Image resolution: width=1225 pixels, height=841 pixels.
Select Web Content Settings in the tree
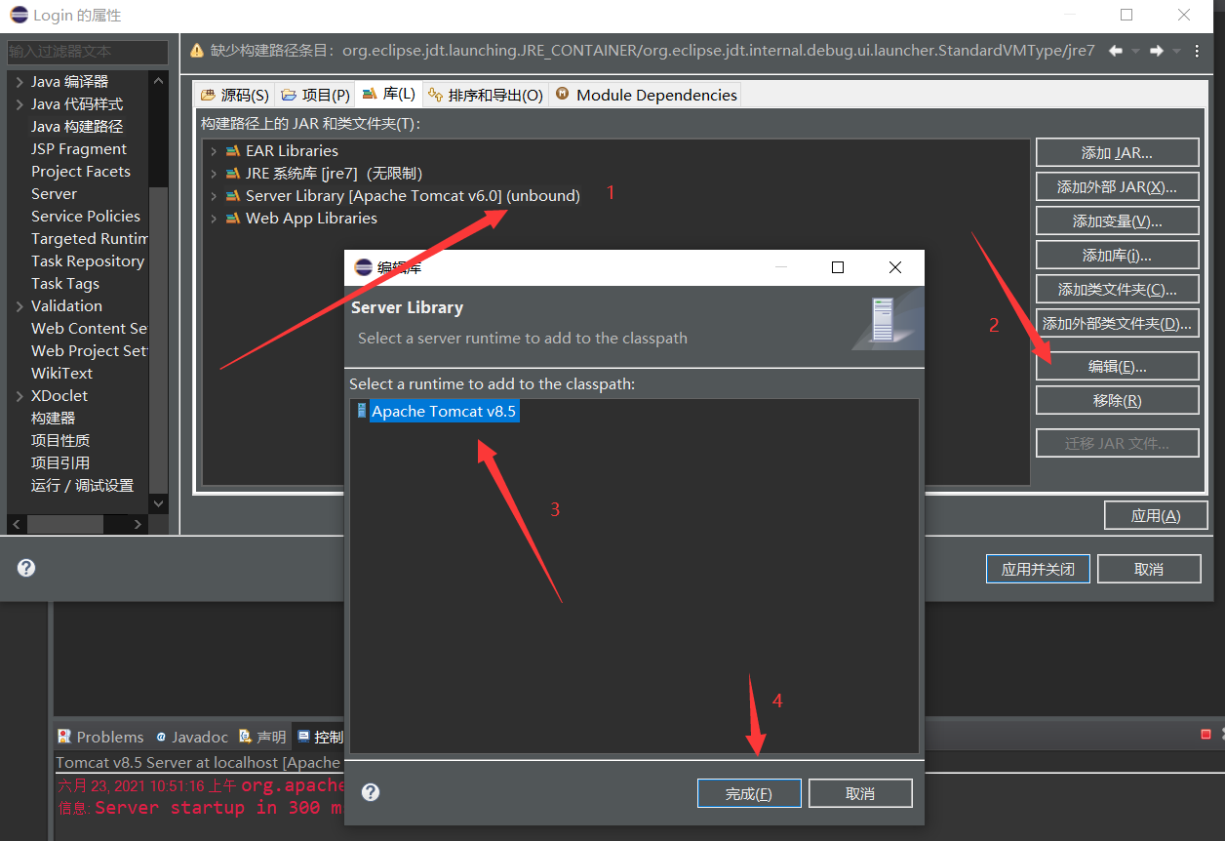[89, 329]
